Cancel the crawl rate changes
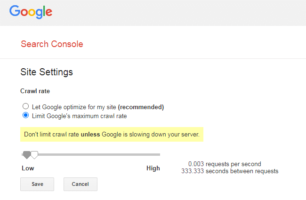The height and width of the screenshot is (200, 306). 80,184
